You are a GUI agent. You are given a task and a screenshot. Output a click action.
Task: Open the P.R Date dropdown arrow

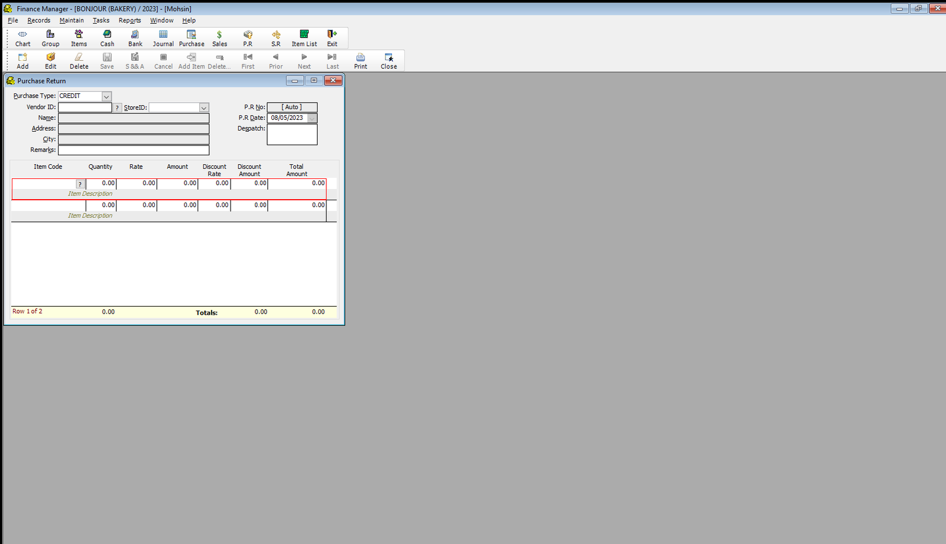click(312, 118)
